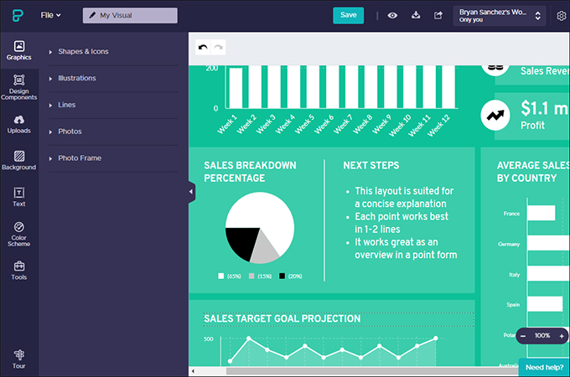This screenshot has width=570, height=377.
Task: Click the download icon
Action: pos(416,15)
